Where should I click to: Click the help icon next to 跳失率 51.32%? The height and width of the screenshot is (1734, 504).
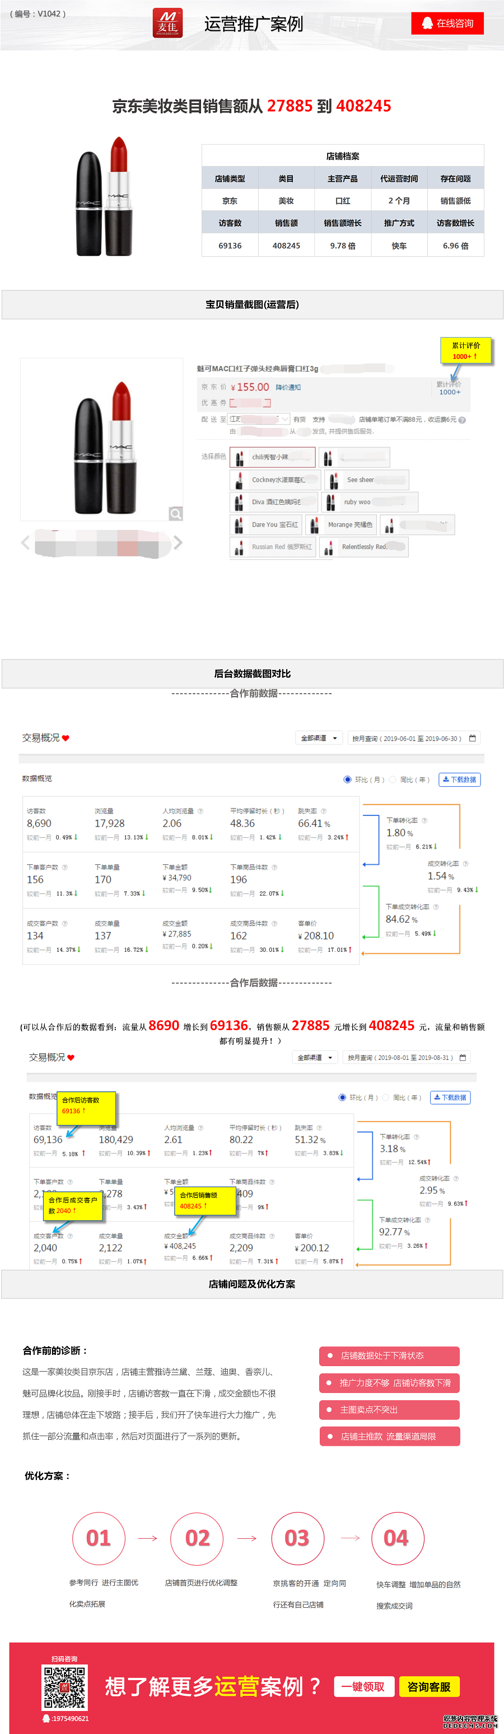319,1128
